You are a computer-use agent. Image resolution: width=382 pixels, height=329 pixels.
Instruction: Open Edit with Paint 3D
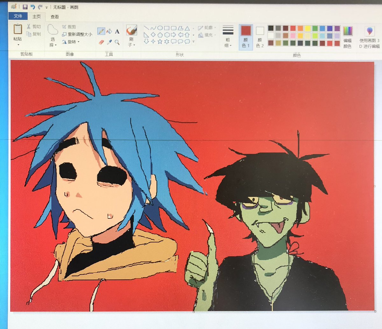pyautogui.click(x=369, y=37)
